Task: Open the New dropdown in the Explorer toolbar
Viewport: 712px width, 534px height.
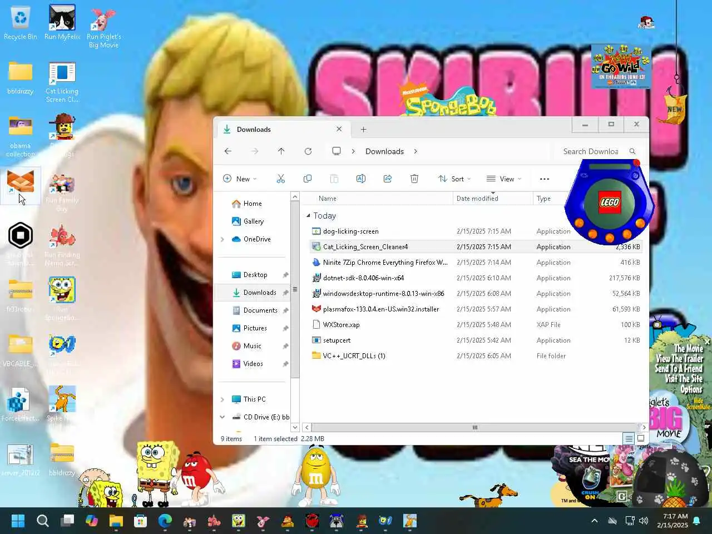Action: tap(240, 179)
